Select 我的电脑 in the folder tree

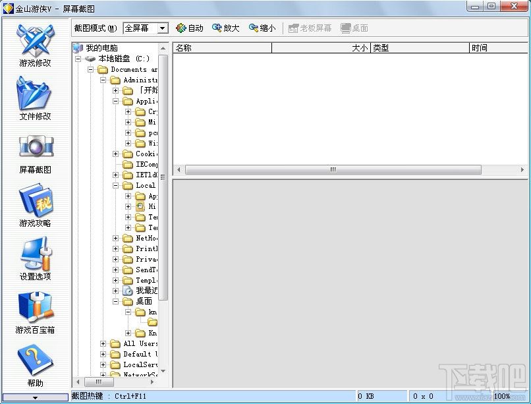(x=101, y=48)
